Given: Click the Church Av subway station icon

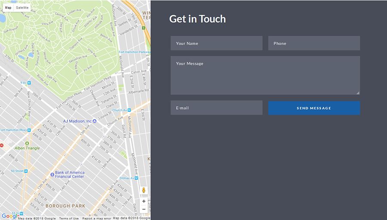Looking at the screenshot, I should click(129, 110).
